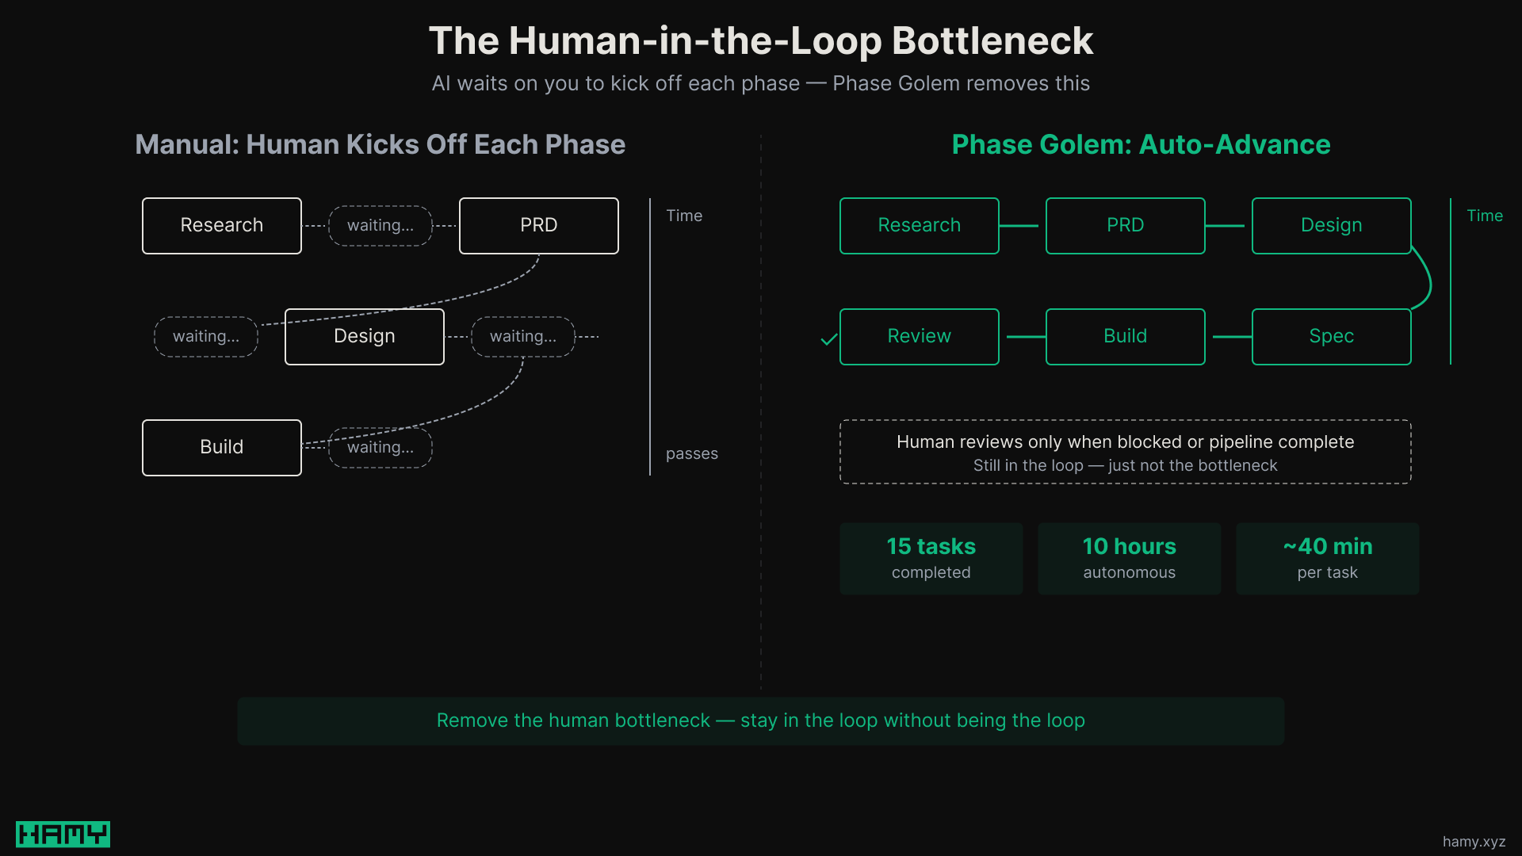This screenshot has height=856, width=1522.
Task: Select the green Research box under Phase Golem
Action: [x=919, y=225]
